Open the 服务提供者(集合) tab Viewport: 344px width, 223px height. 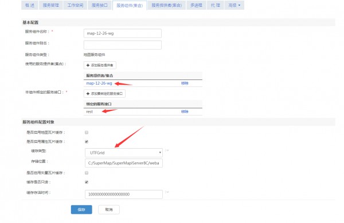coord(166,5)
